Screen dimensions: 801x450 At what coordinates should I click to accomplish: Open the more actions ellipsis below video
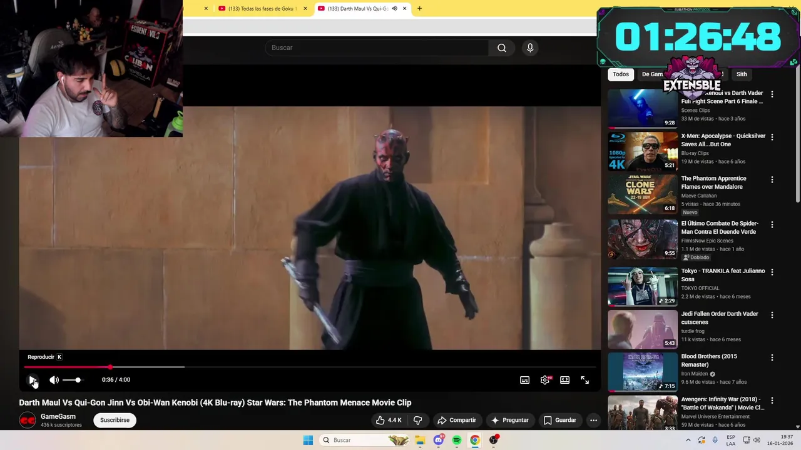(593, 420)
